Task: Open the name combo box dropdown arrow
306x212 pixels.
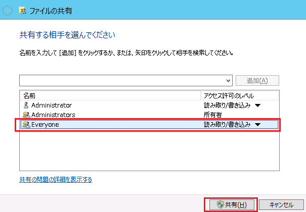Action: pos(228,81)
